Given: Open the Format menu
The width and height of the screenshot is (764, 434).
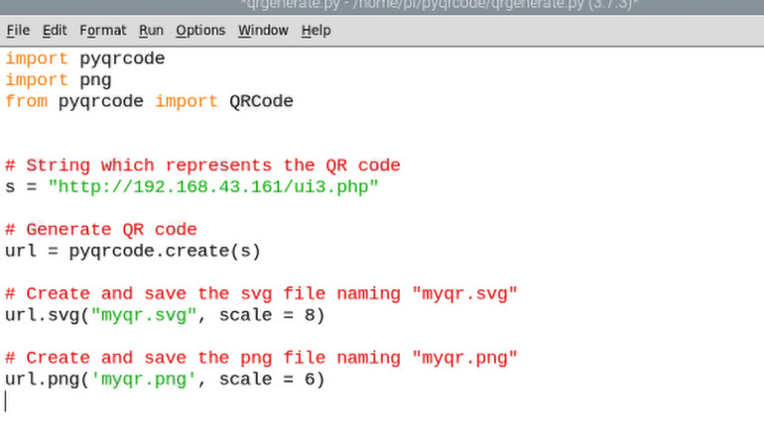Looking at the screenshot, I should click(102, 31).
